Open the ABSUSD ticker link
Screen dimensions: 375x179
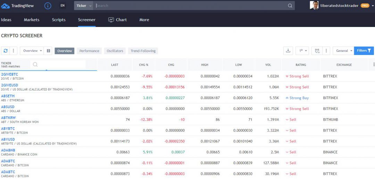coord(8,107)
